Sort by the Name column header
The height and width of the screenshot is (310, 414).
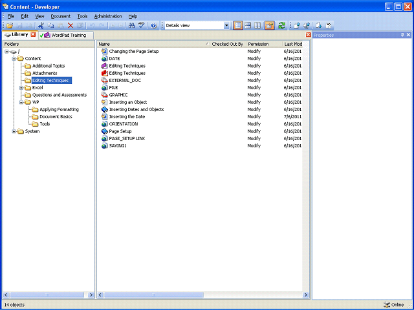coord(154,44)
